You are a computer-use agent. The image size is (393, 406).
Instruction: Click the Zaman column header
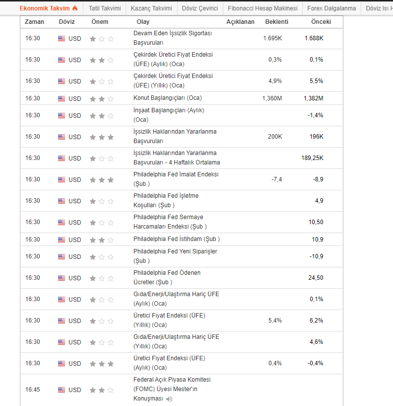point(34,22)
